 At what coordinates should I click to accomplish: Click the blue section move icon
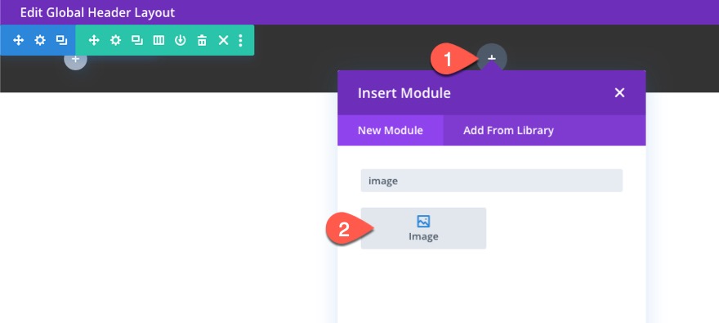pyautogui.click(x=18, y=40)
